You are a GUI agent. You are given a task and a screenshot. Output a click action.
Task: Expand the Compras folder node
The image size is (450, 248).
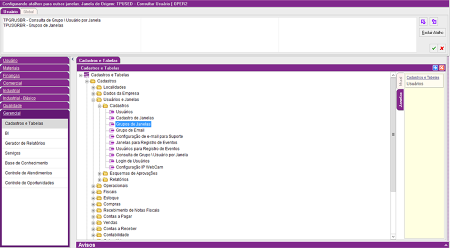(93, 204)
